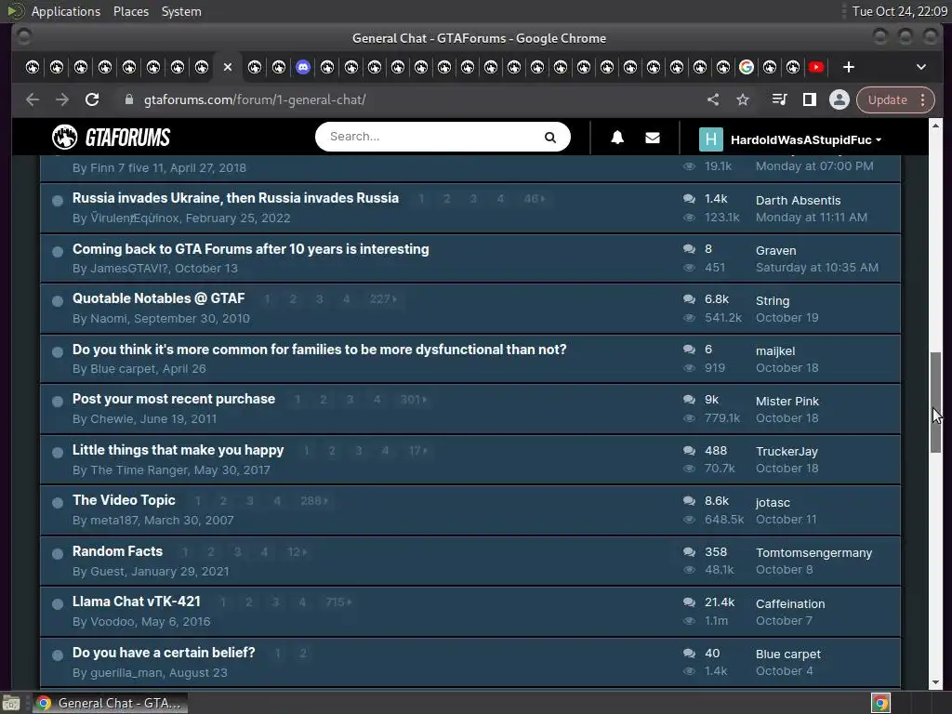Click the Chrome icon in bottom-right tray
The width and height of the screenshot is (952, 714).
point(880,703)
